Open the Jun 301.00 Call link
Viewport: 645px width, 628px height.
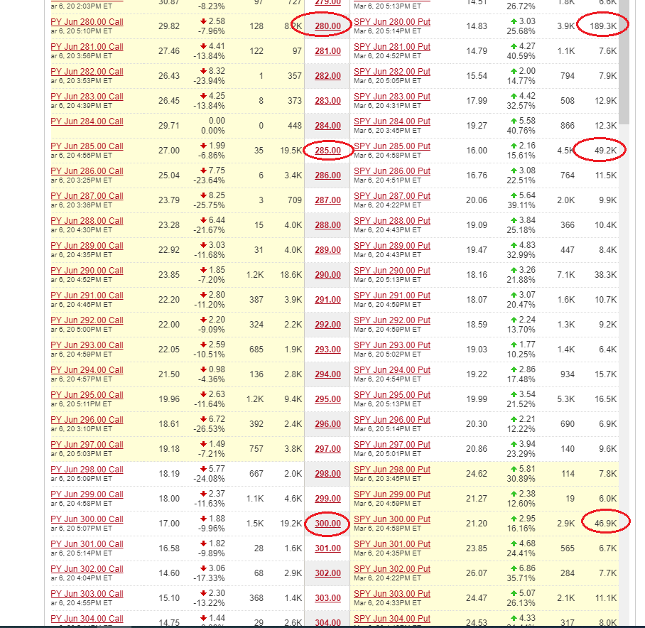point(87,543)
